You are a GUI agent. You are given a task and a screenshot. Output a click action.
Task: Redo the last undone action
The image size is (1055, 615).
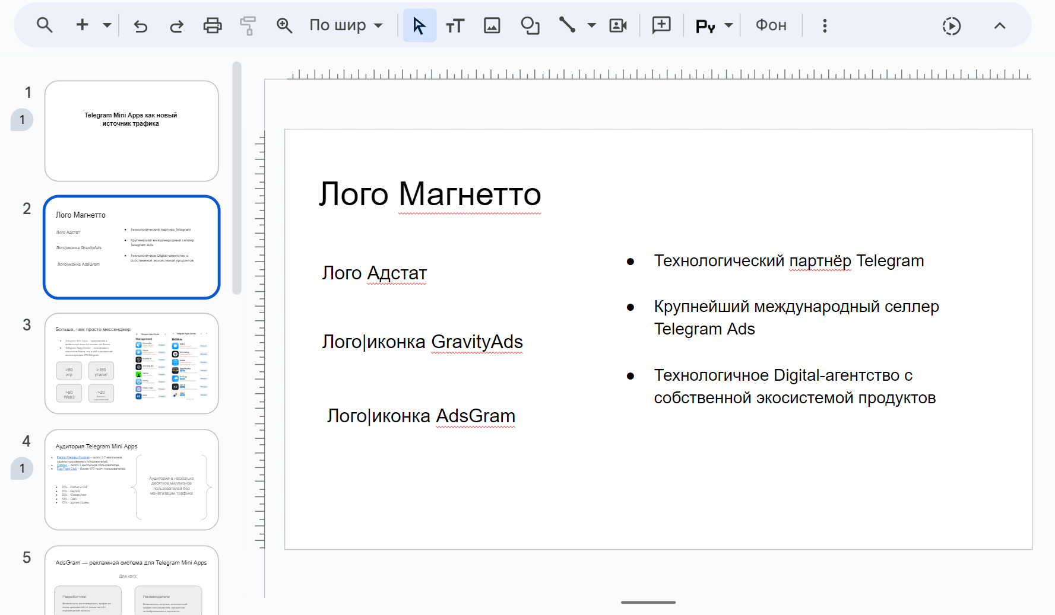176,26
